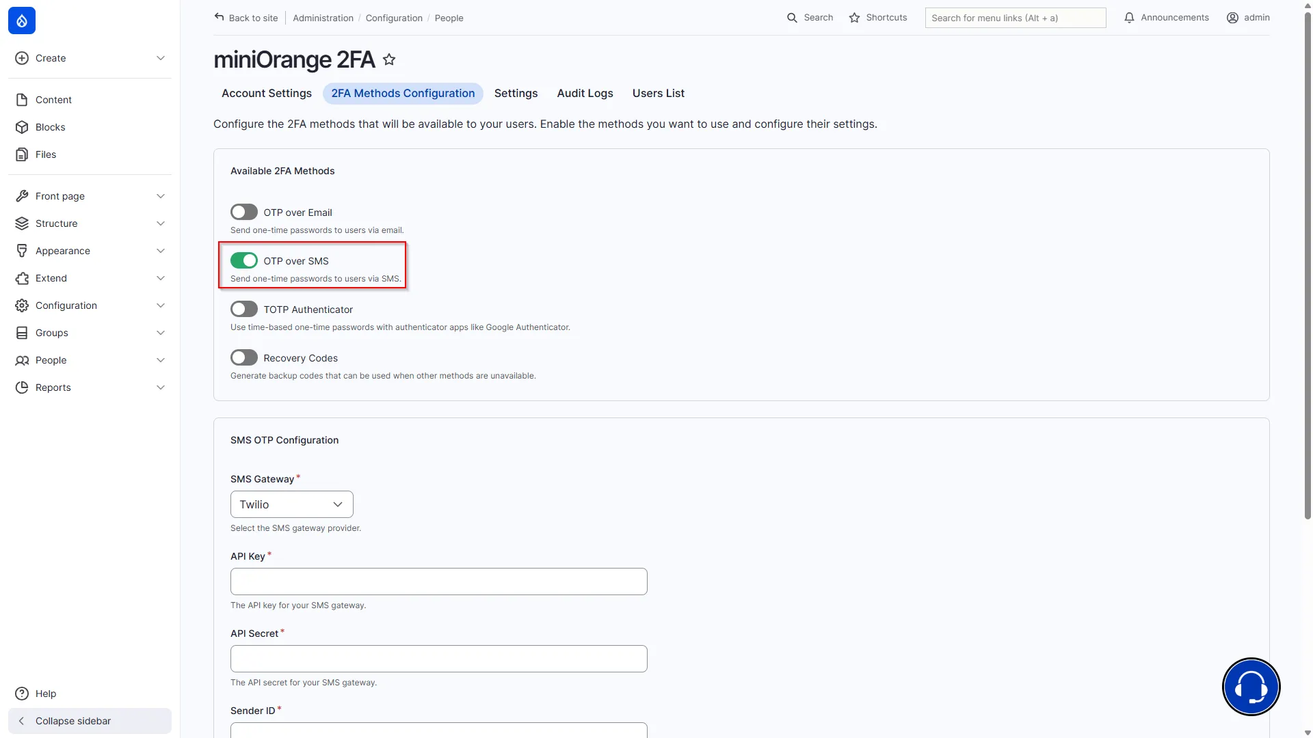1313x738 pixels.
Task: Expand the Reports section chevron
Action: click(x=161, y=387)
